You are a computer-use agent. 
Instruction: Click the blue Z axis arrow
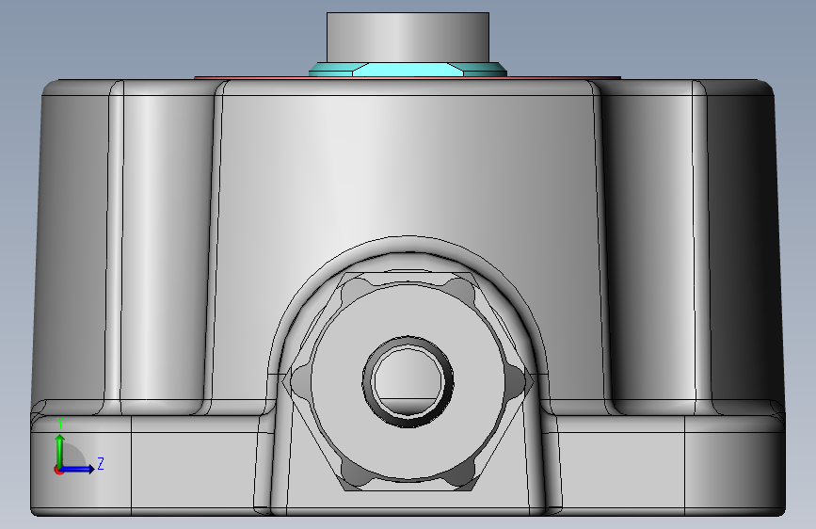point(78,469)
